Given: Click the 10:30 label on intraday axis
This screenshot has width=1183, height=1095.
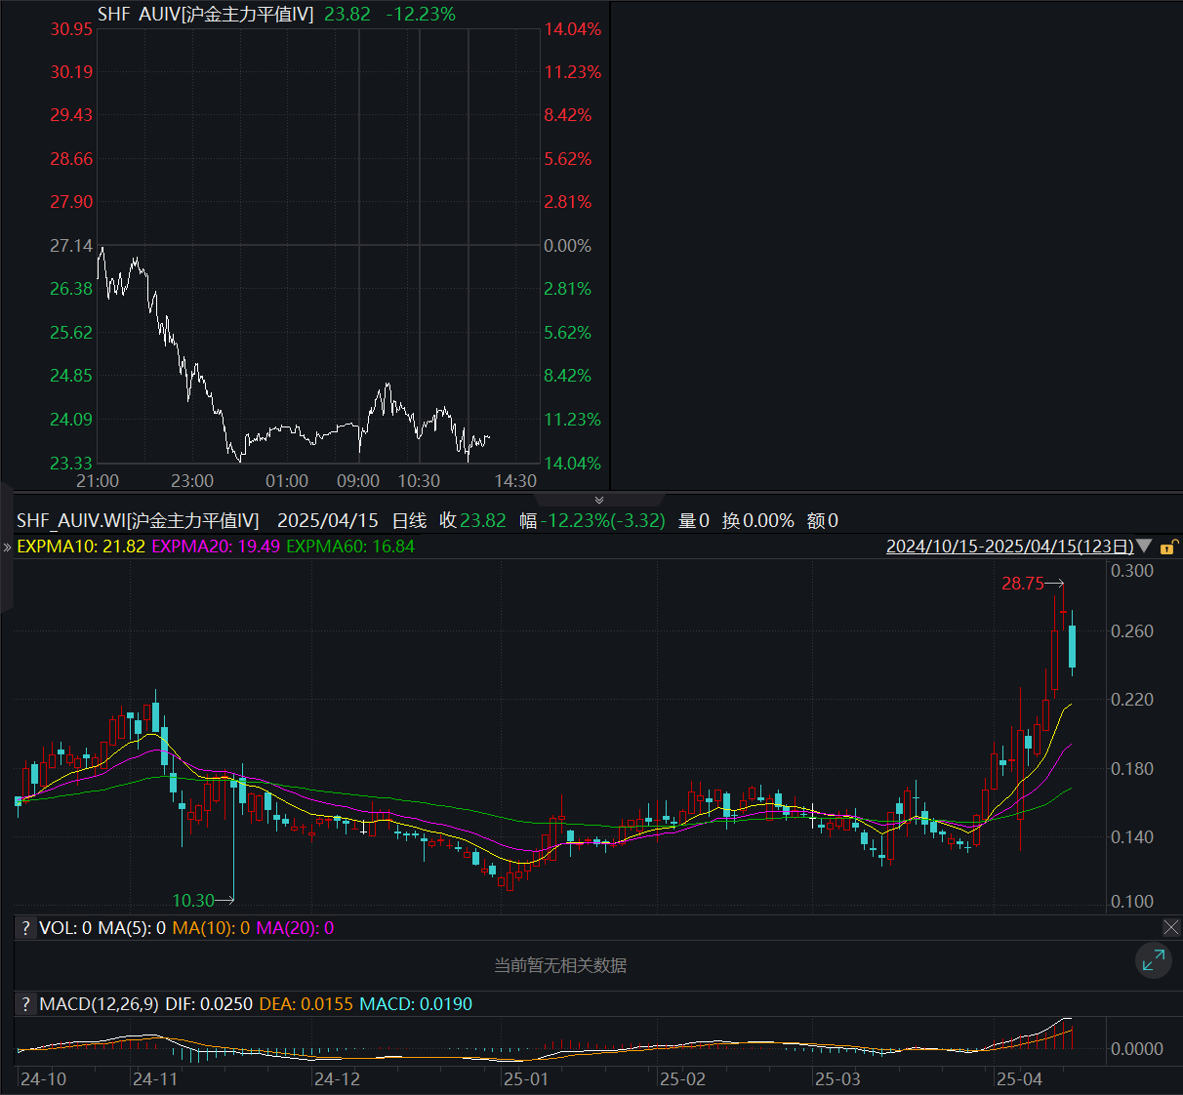Looking at the screenshot, I should coord(419,481).
